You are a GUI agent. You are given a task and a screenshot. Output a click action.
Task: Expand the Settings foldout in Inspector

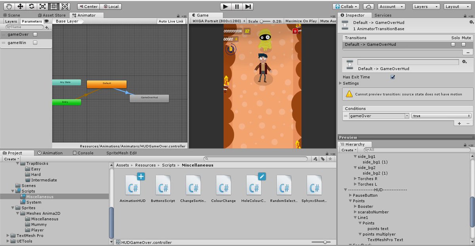(x=340, y=83)
